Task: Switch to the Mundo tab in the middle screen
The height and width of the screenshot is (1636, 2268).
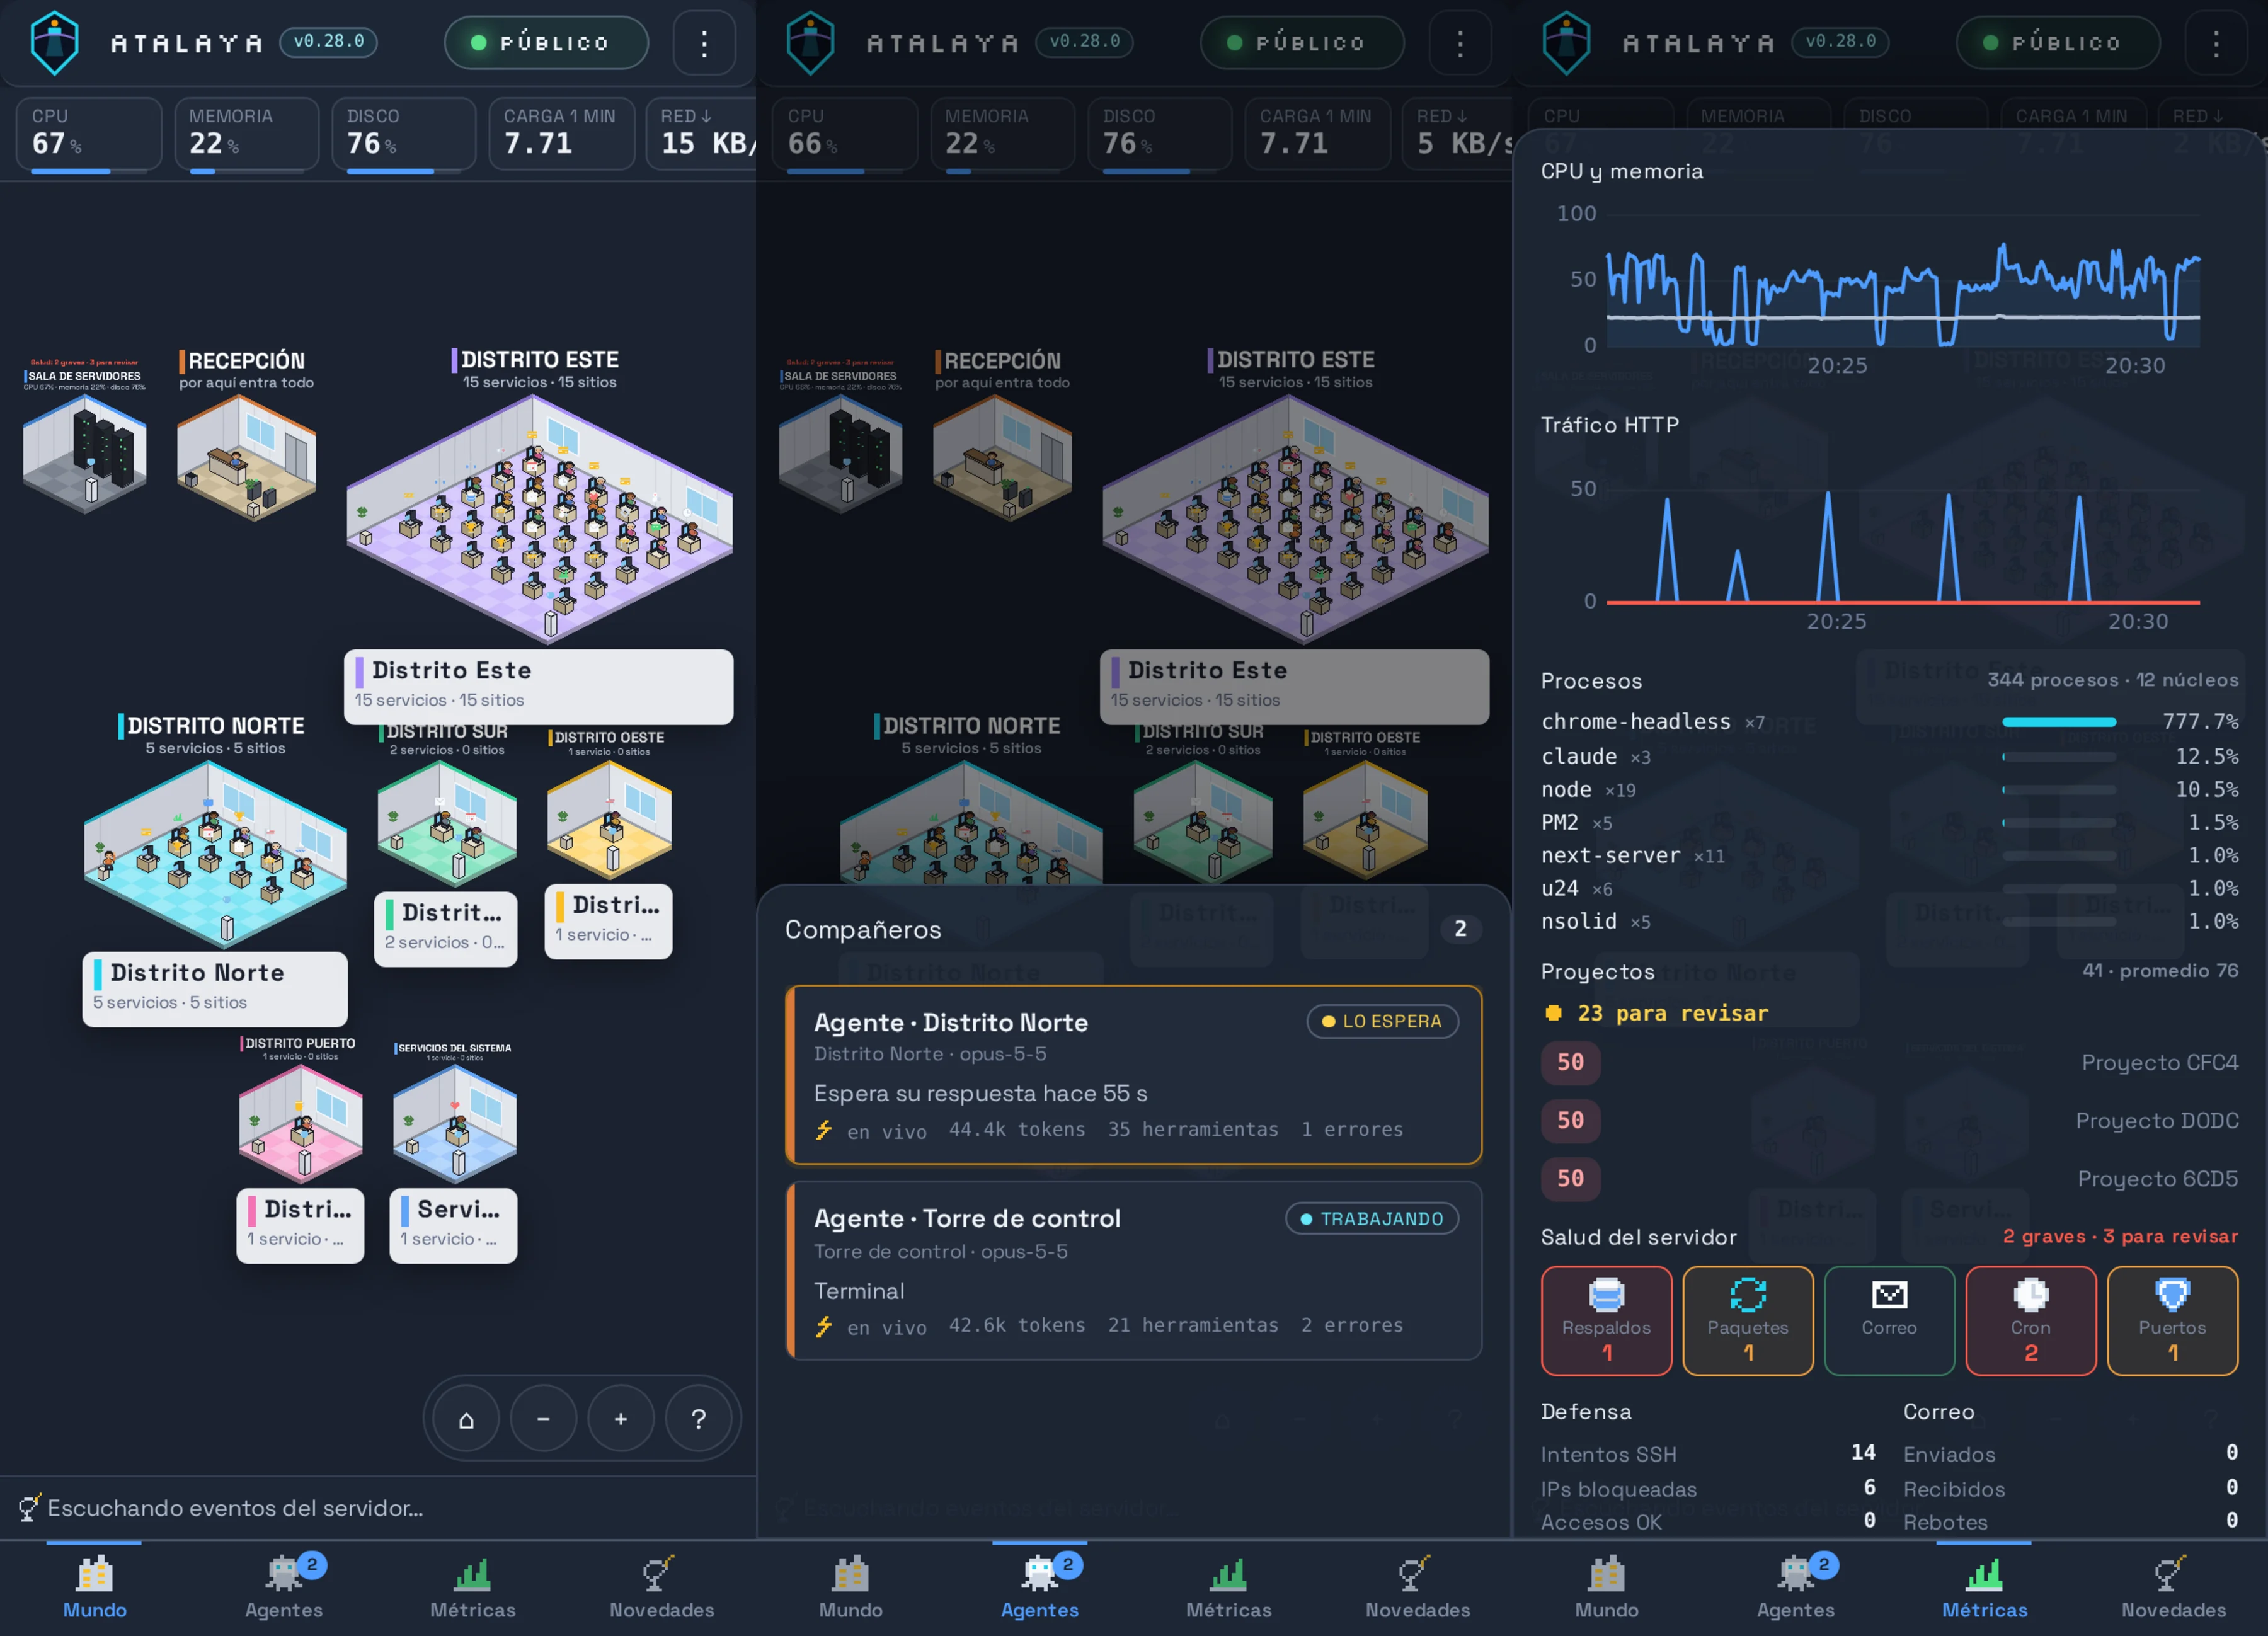Action: pyautogui.click(x=850, y=1588)
